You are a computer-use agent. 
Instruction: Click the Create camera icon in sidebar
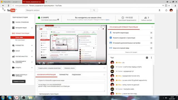coord(13,67)
